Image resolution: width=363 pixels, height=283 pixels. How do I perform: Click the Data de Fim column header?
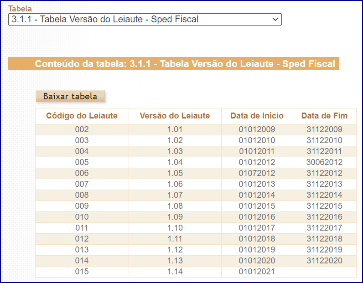(x=324, y=116)
